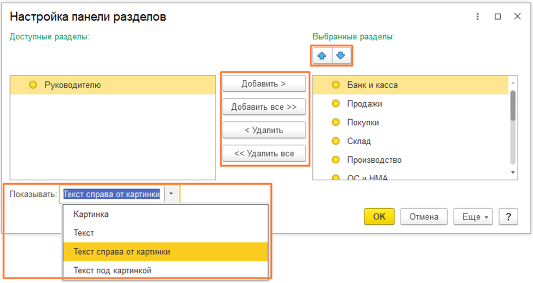
Task: Click the three-dot menu icon in title bar
Action: (x=477, y=16)
